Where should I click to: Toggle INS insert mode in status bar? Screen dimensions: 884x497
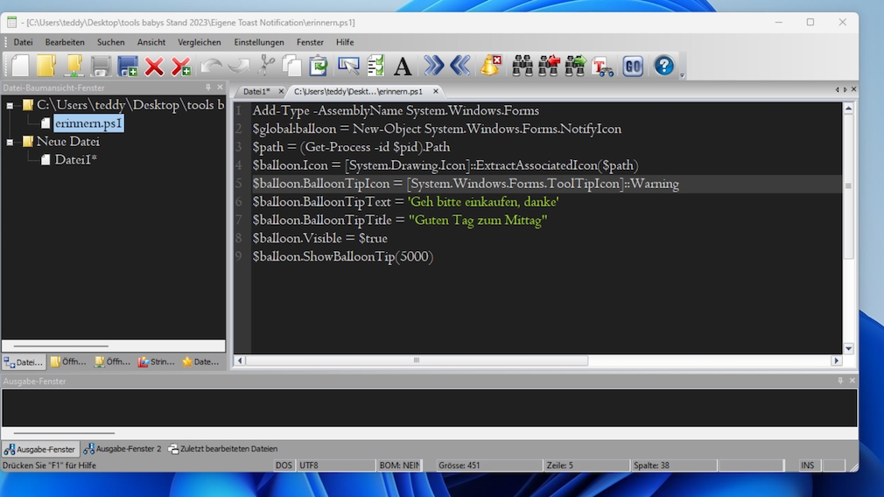tap(807, 465)
